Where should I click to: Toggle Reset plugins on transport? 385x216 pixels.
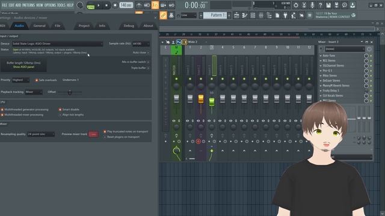pos(122,137)
